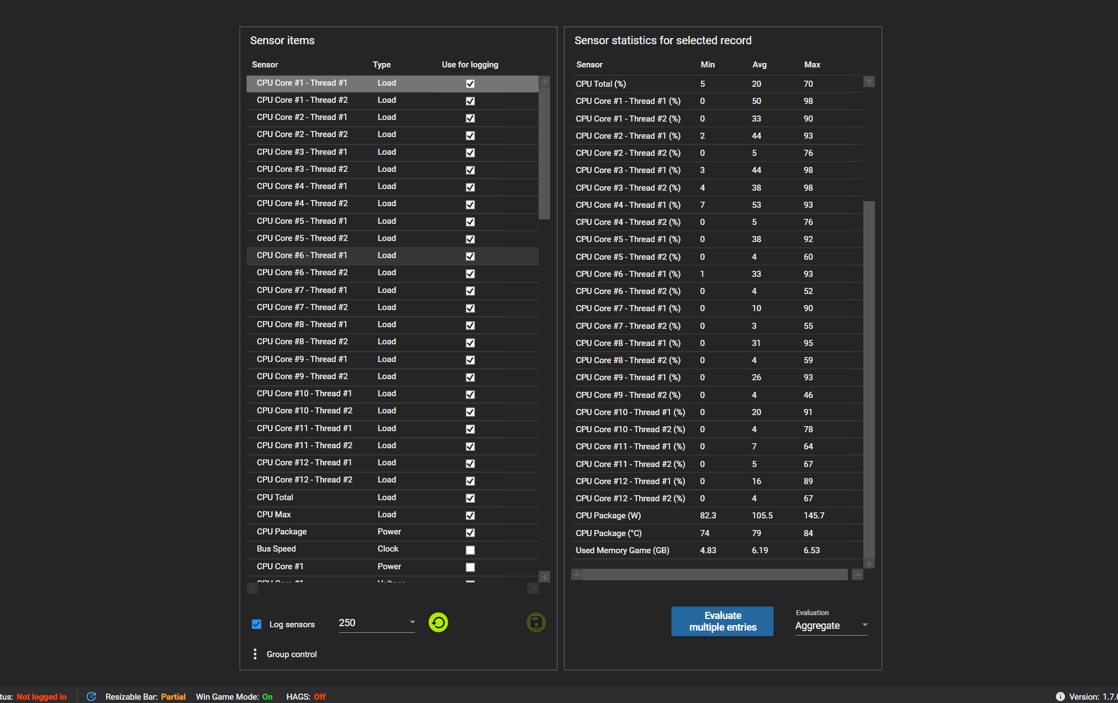
Task: Click sensor list scroll-down arrow
Action: pos(545,576)
